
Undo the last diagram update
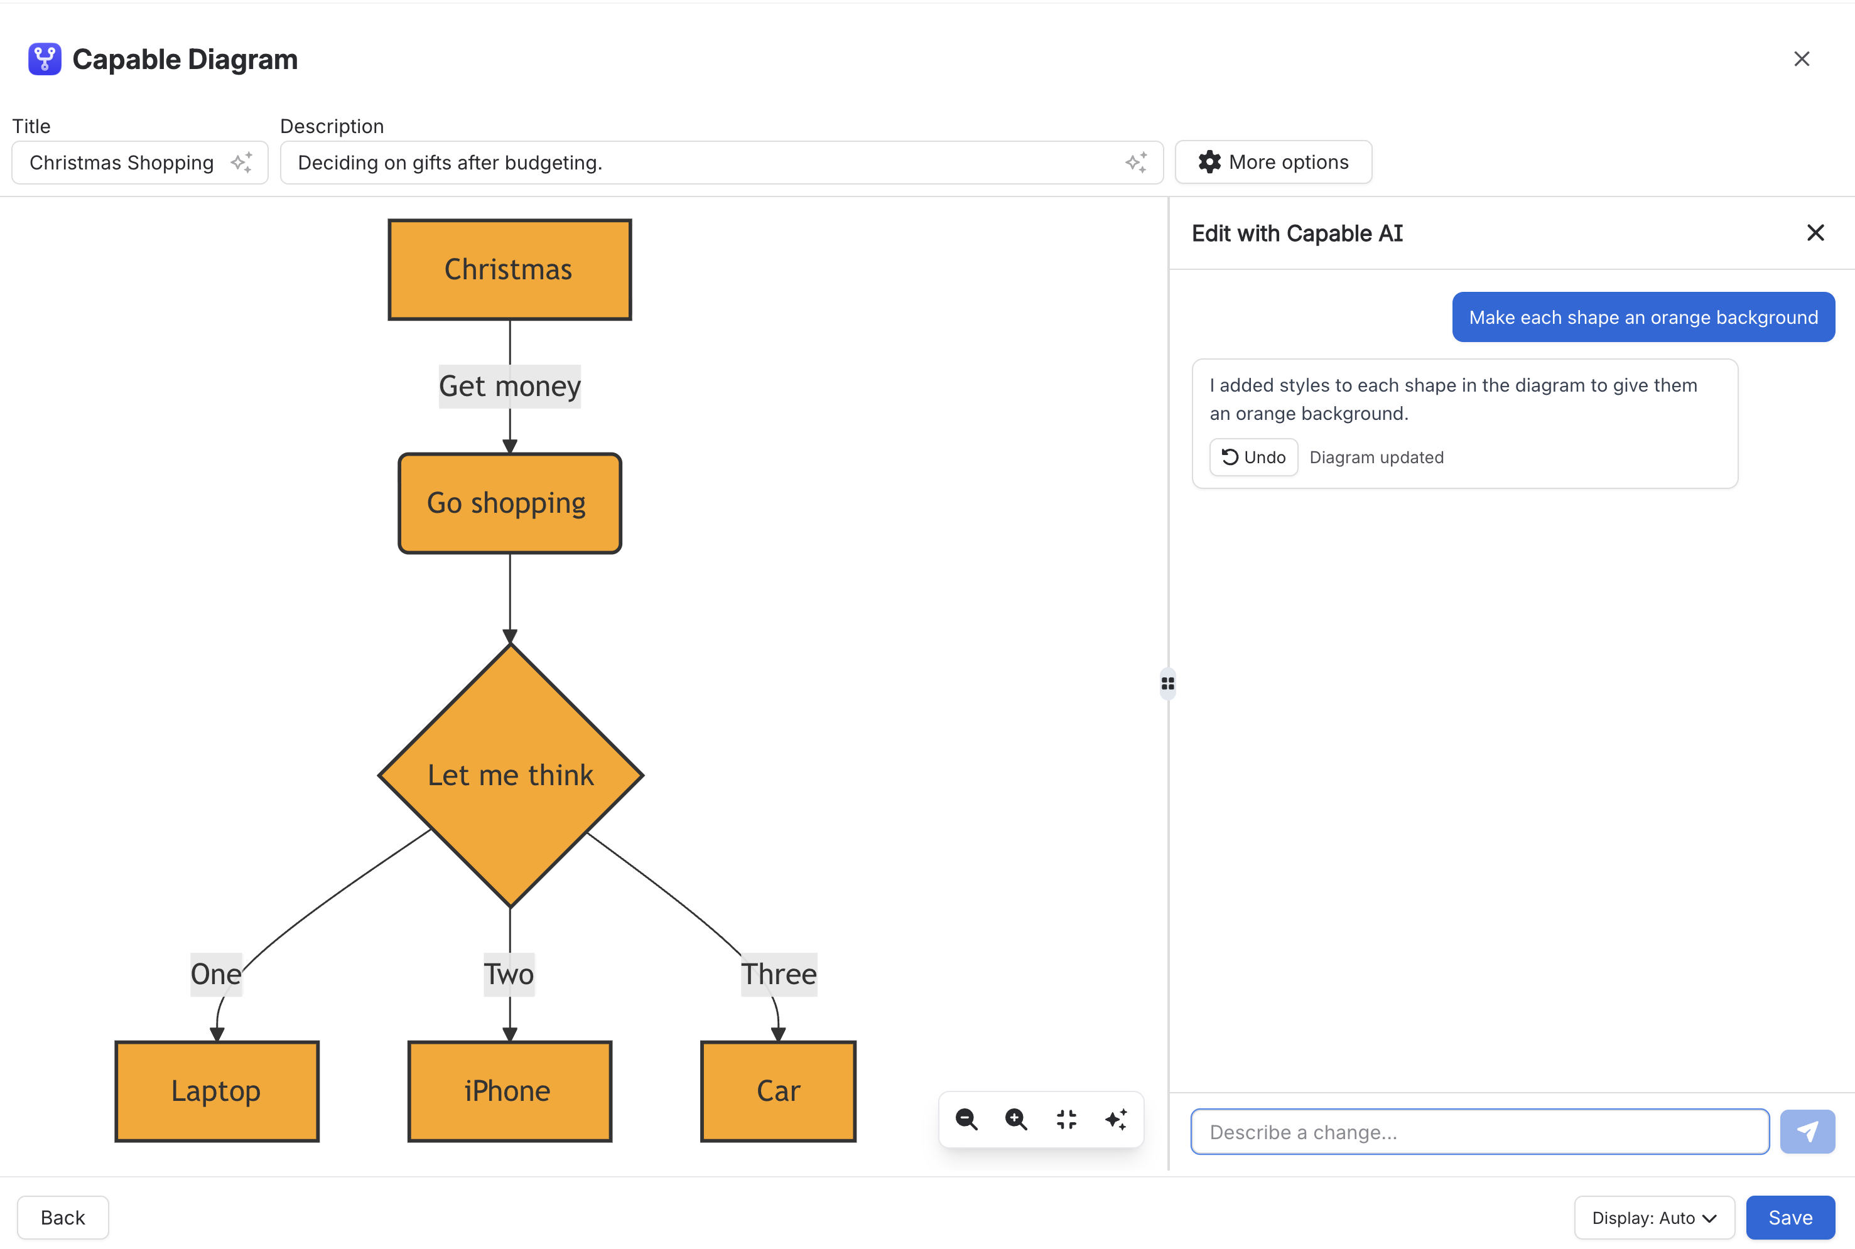coord(1253,457)
